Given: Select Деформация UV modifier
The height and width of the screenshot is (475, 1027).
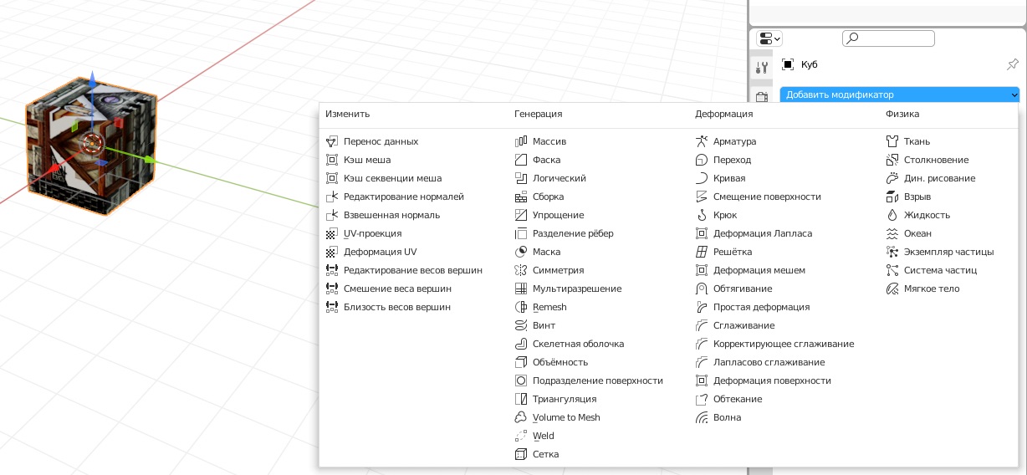Looking at the screenshot, I should 371,252.
